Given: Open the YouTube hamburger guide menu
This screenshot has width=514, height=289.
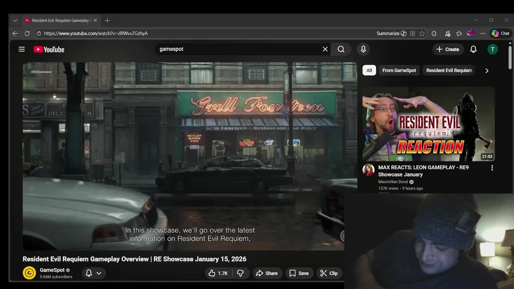Looking at the screenshot, I should [x=22, y=49].
